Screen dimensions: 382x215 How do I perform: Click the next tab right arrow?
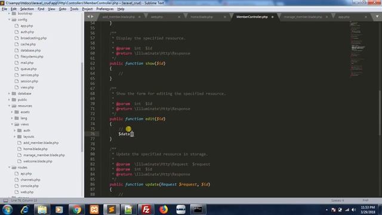(92, 17)
